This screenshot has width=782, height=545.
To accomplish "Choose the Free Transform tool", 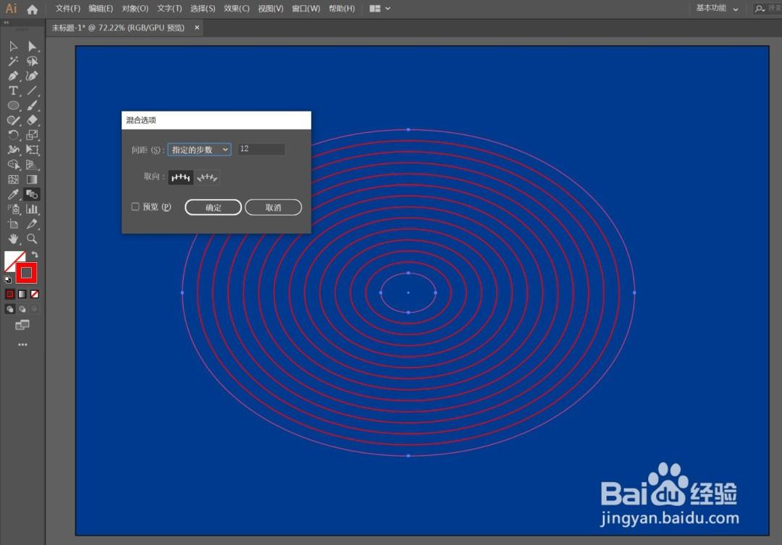I will click(33, 150).
